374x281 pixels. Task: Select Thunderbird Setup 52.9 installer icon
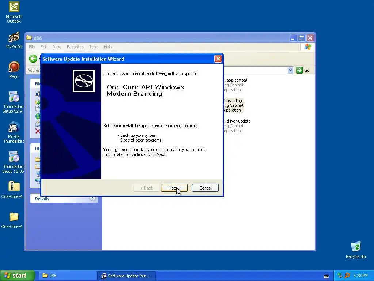[x=14, y=102]
